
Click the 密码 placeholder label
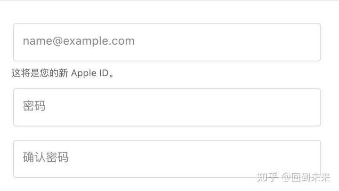(34, 106)
